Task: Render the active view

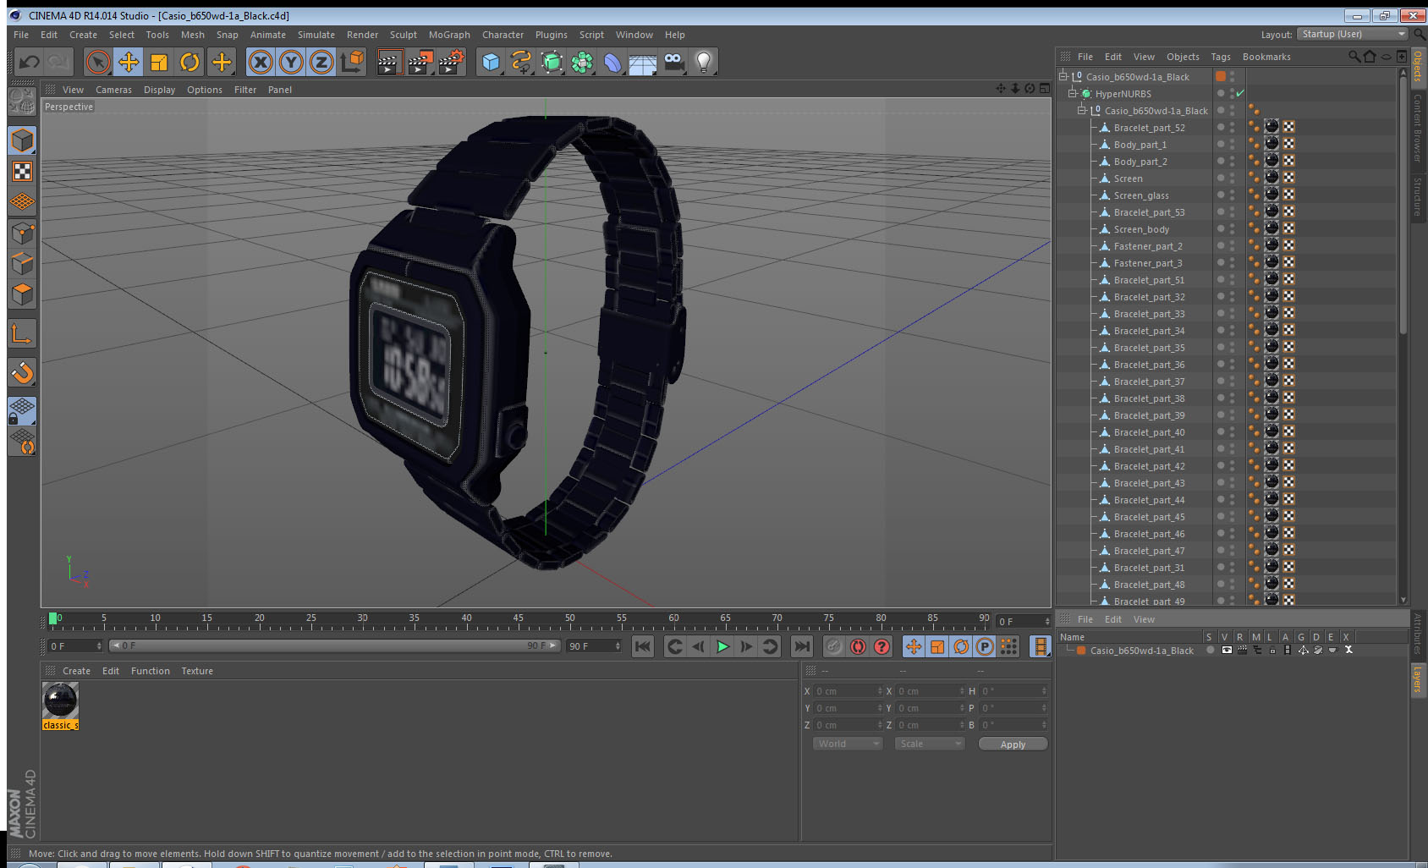Action: point(389,62)
